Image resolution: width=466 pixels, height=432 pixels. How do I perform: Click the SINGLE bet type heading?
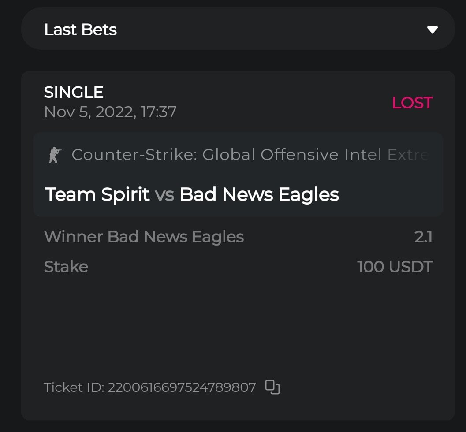pos(74,92)
